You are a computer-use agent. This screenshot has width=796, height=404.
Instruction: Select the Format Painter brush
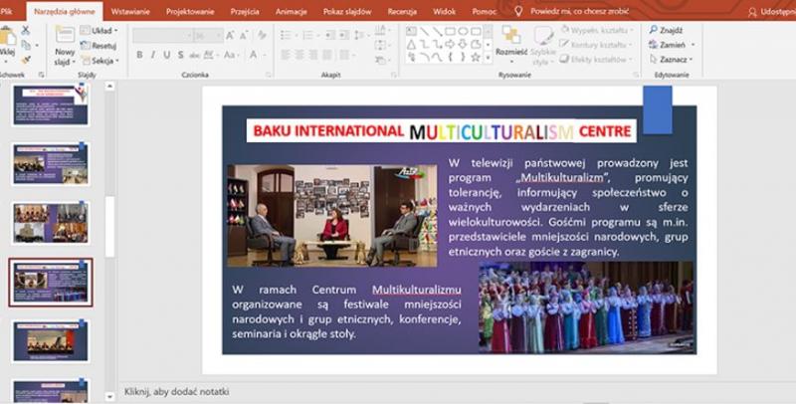(26, 60)
